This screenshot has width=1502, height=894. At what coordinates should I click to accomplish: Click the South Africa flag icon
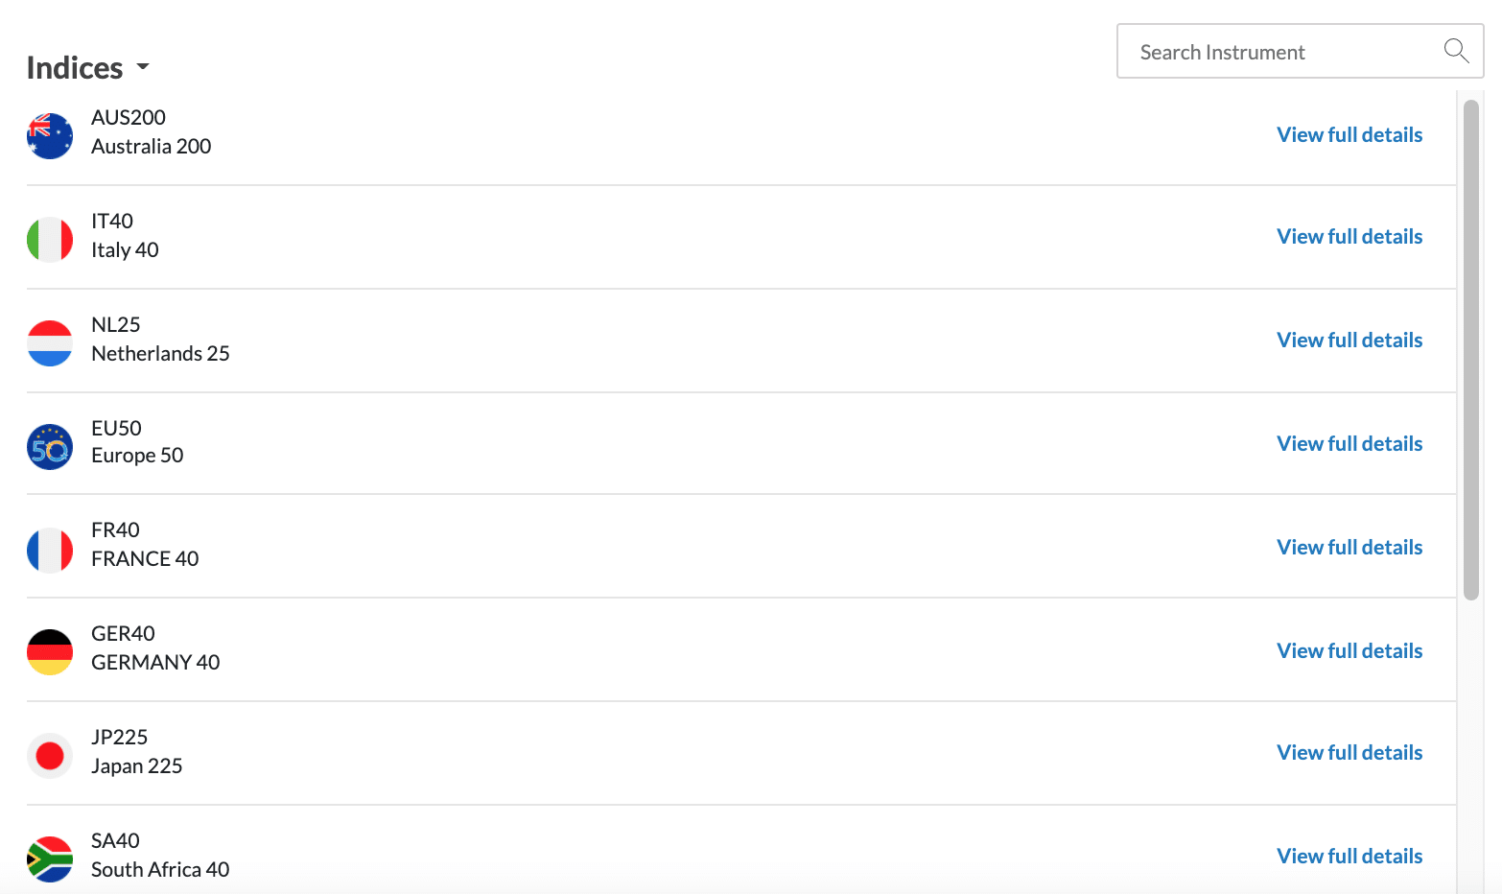tap(50, 859)
